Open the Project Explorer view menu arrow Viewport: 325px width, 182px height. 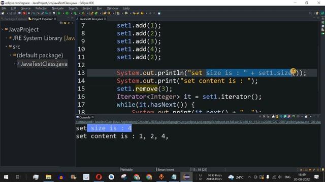pyautogui.click(x=73, y=23)
